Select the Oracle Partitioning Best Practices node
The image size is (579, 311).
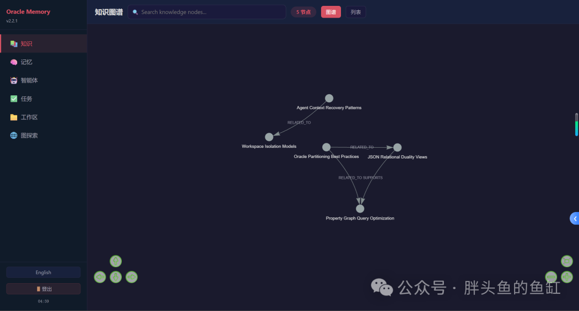point(326,147)
